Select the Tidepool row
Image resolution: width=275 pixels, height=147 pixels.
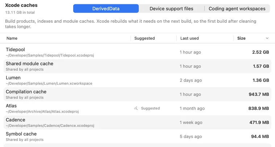[x=138, y=52]
